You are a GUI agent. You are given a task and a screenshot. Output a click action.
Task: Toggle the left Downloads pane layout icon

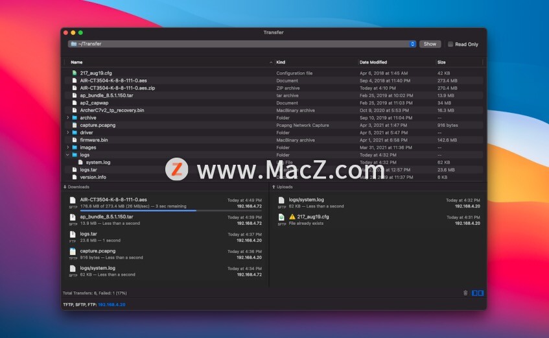tap(474, 293)
